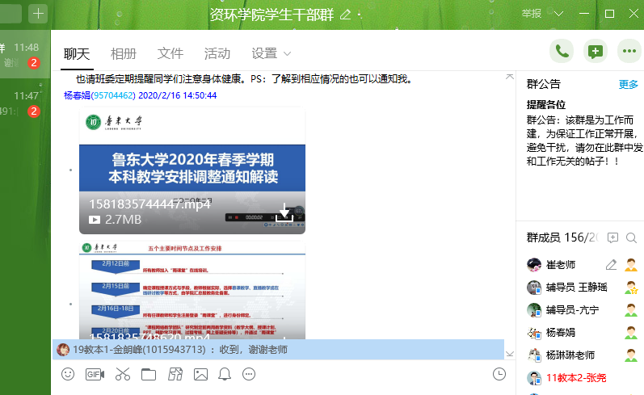
Task: Select the scissors screenshot tool
Action: pyautogui.click(x=122, y=374)
